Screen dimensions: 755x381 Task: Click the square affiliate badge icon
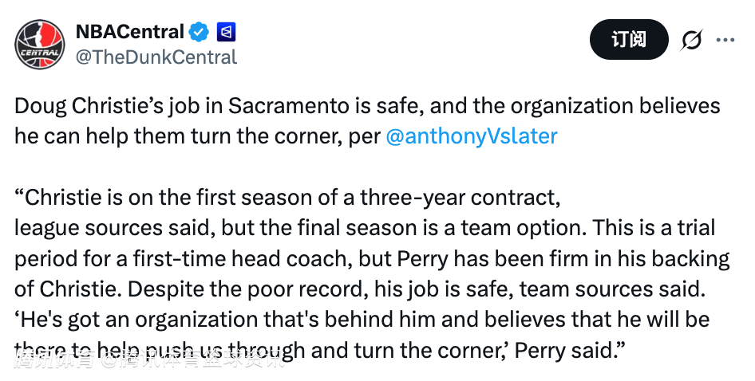226,33
